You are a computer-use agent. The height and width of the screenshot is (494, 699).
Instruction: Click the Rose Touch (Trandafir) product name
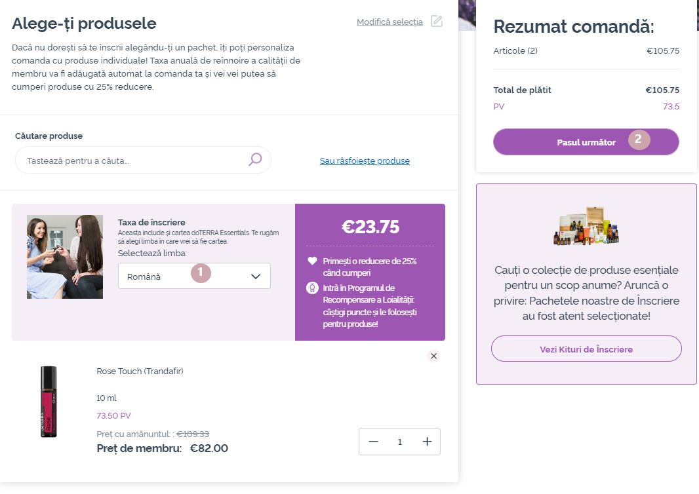(x=140, y=371)
